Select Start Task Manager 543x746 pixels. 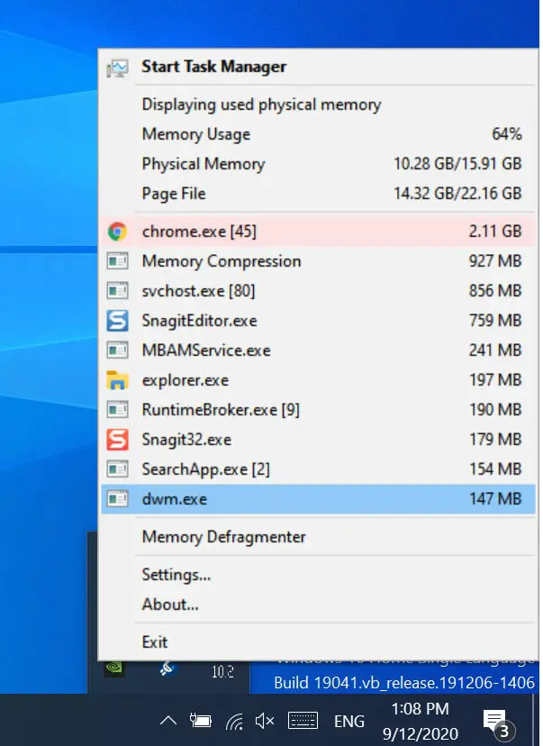pos(318,67)
